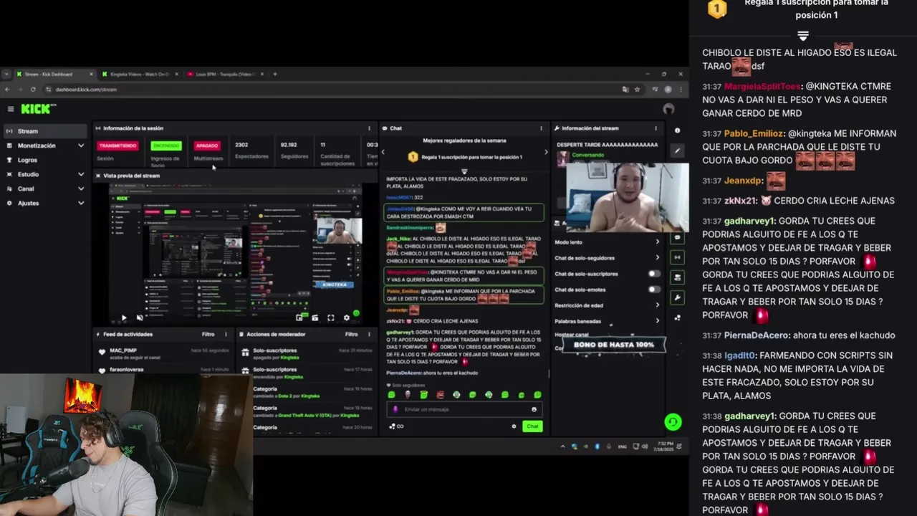The height and width of the screenshot is (516, 917).
Task: Expand the Canal menu chevron
Action: point(81,188)
